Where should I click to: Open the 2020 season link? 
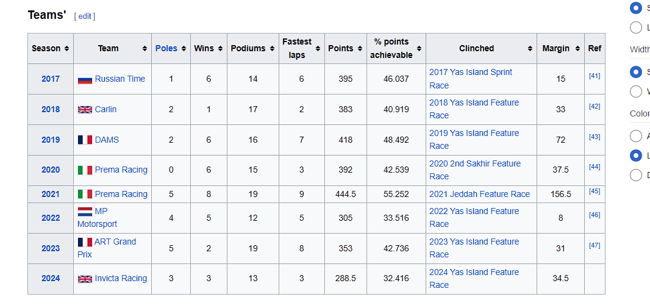[x=51, y=170]
